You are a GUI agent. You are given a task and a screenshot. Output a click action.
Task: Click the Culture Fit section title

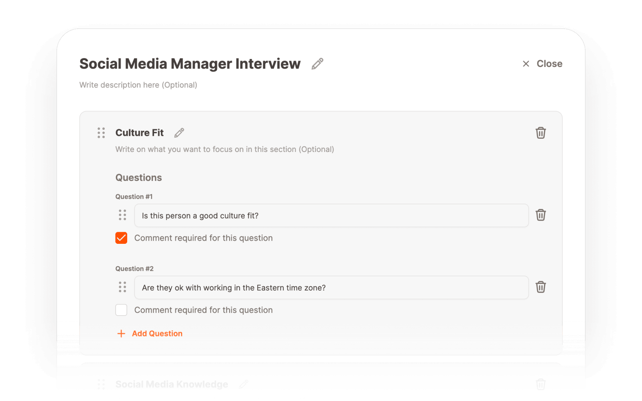[140, 133]
